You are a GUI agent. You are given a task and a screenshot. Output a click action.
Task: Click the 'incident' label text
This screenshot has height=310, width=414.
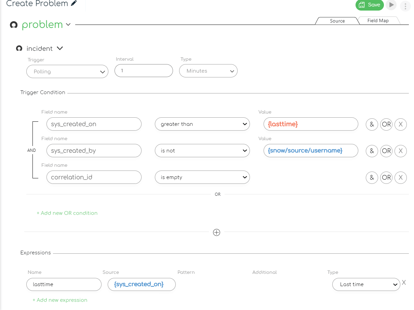(40, 49)
